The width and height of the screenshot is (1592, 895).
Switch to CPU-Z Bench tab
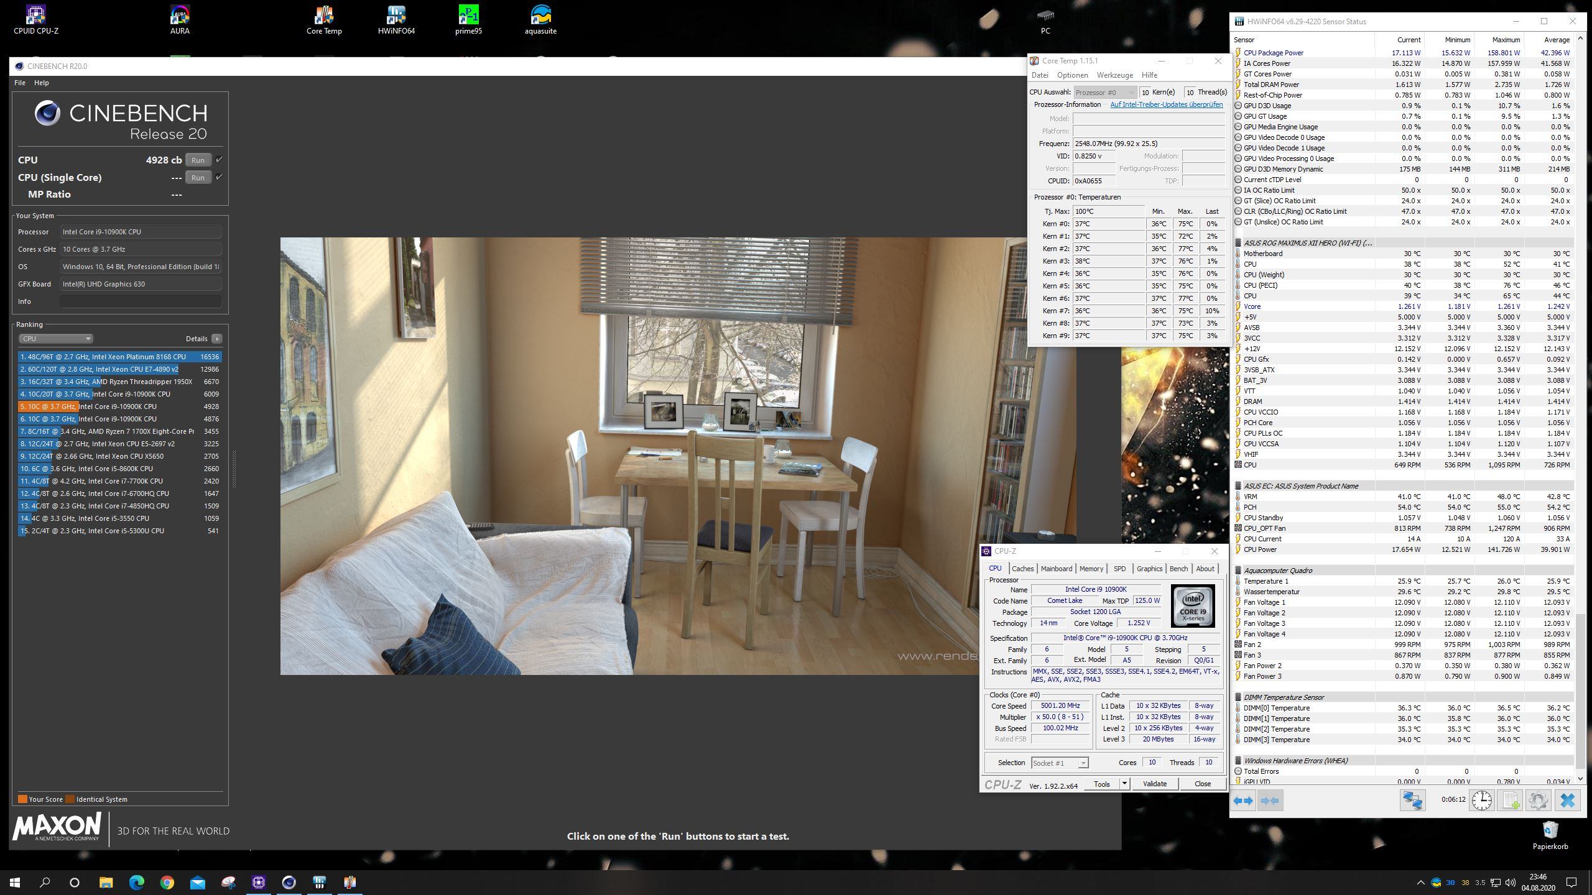(x=1178, y=569)
